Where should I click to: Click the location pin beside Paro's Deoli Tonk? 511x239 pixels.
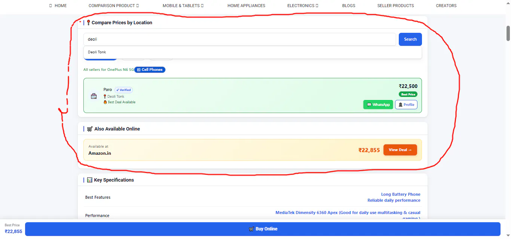pyautogui.click(x=105, y=97)
